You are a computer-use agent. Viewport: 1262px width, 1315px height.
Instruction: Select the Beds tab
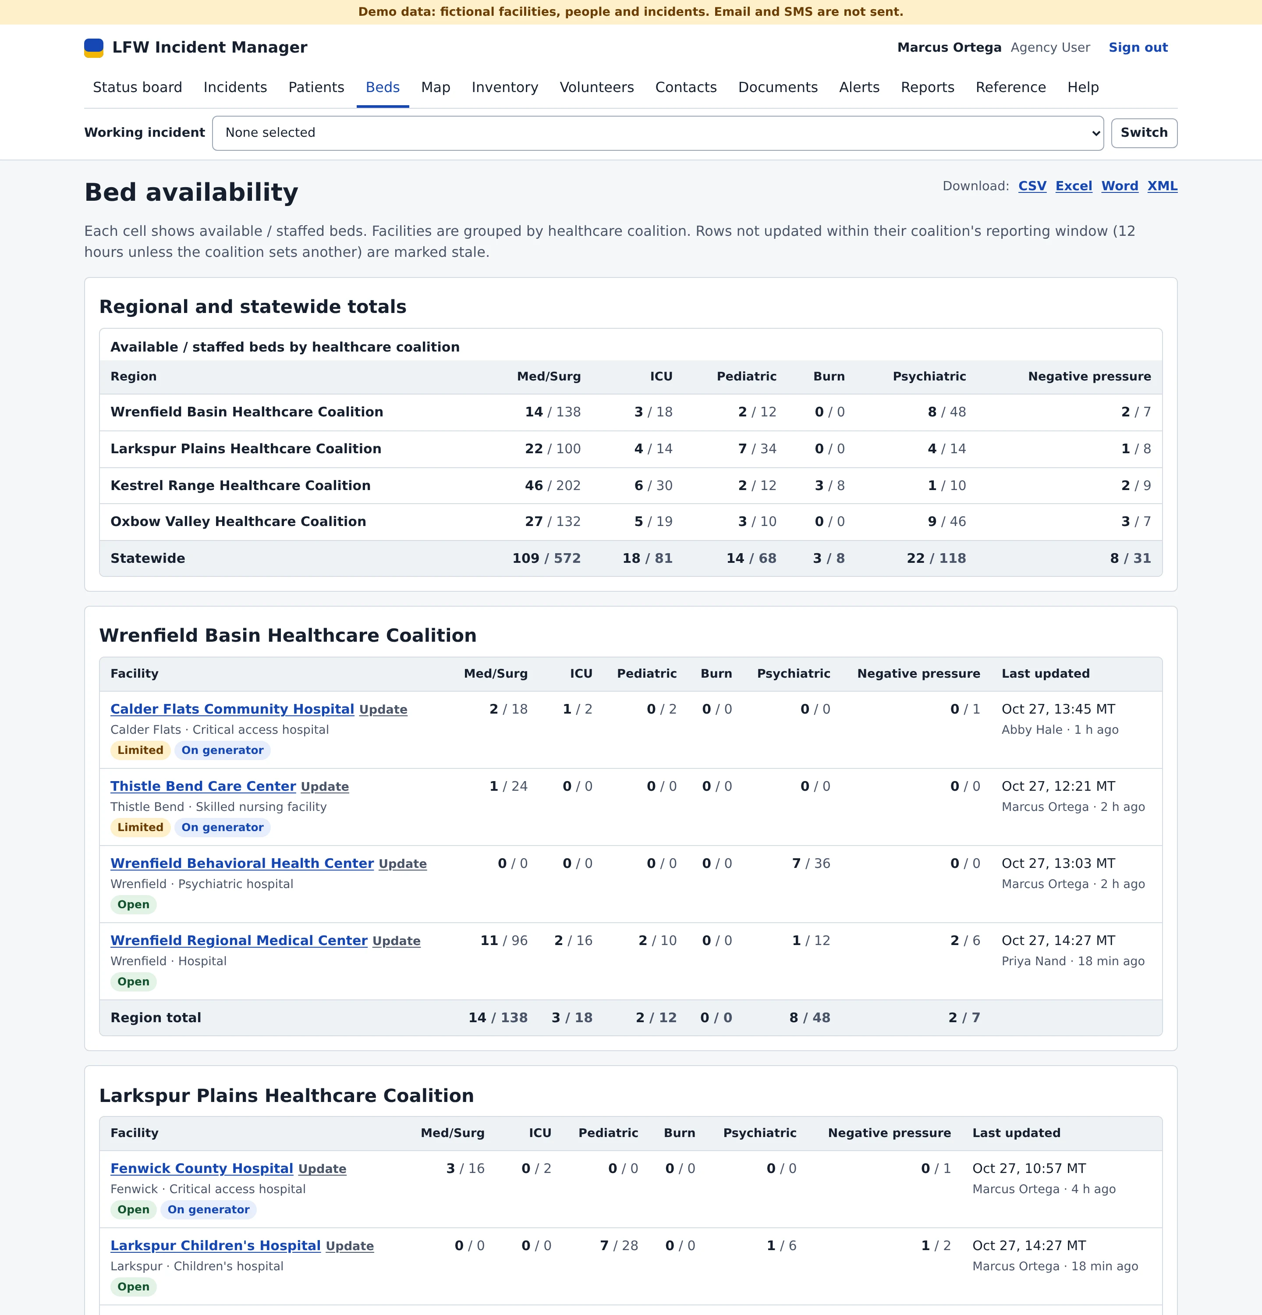(x=383, y=87)
